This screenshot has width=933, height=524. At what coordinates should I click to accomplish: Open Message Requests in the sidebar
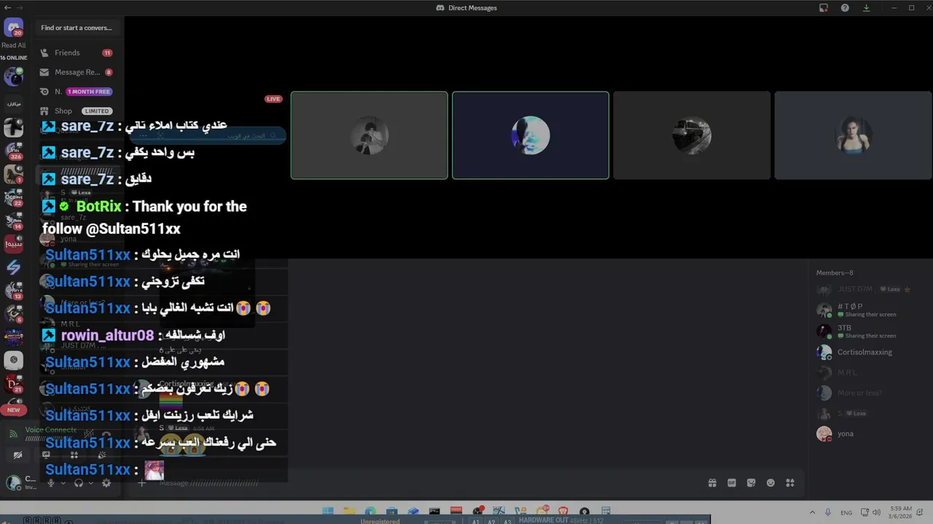click(x=77, y=72)
